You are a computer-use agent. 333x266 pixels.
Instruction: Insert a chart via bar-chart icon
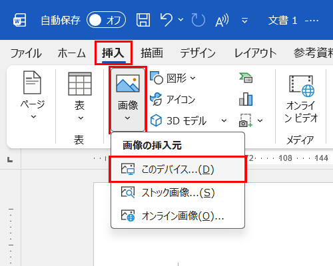click(246, 99)
